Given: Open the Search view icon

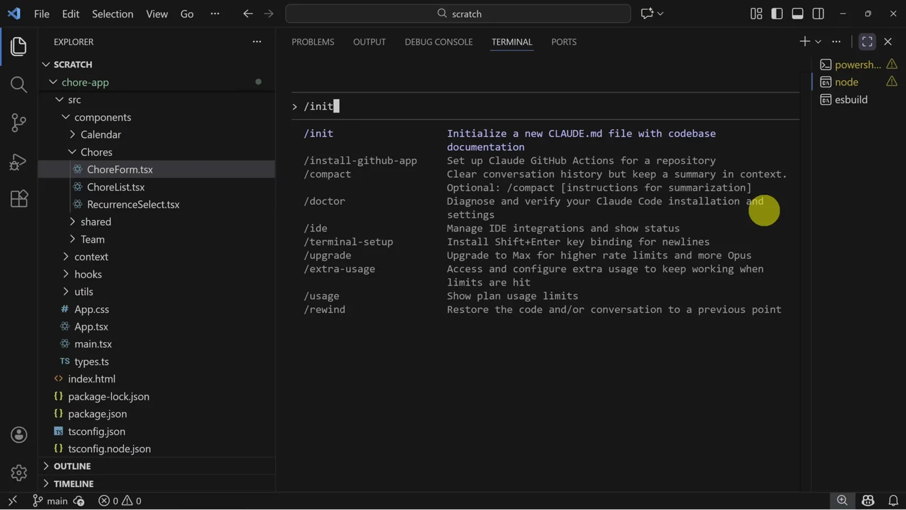Looking at the screenshot, I should tap(19, 84).
